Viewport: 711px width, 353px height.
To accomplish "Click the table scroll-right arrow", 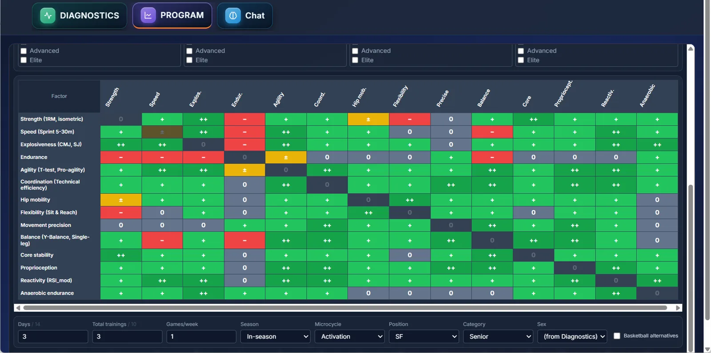I will tap(678, 308).
